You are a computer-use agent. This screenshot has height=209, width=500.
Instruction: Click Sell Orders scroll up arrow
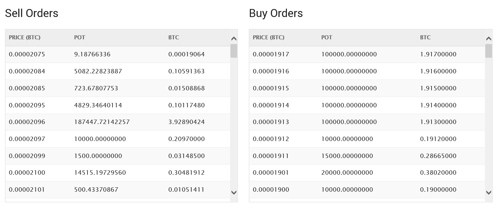[234, 39]
